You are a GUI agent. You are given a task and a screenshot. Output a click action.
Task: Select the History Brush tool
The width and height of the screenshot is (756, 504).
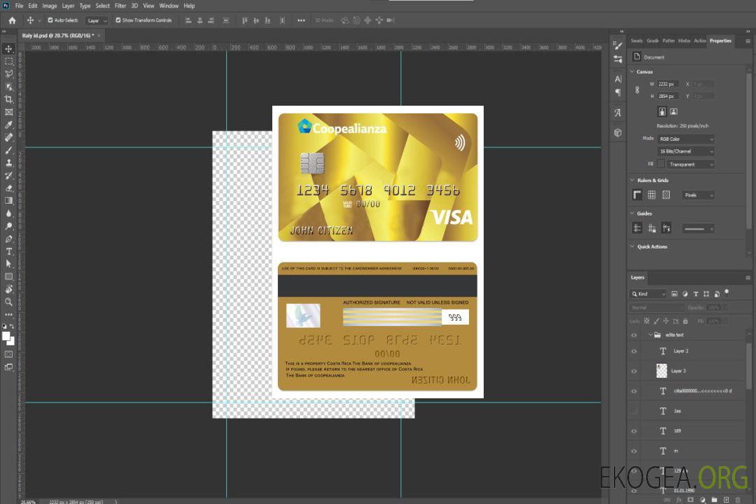pos(8,176)
